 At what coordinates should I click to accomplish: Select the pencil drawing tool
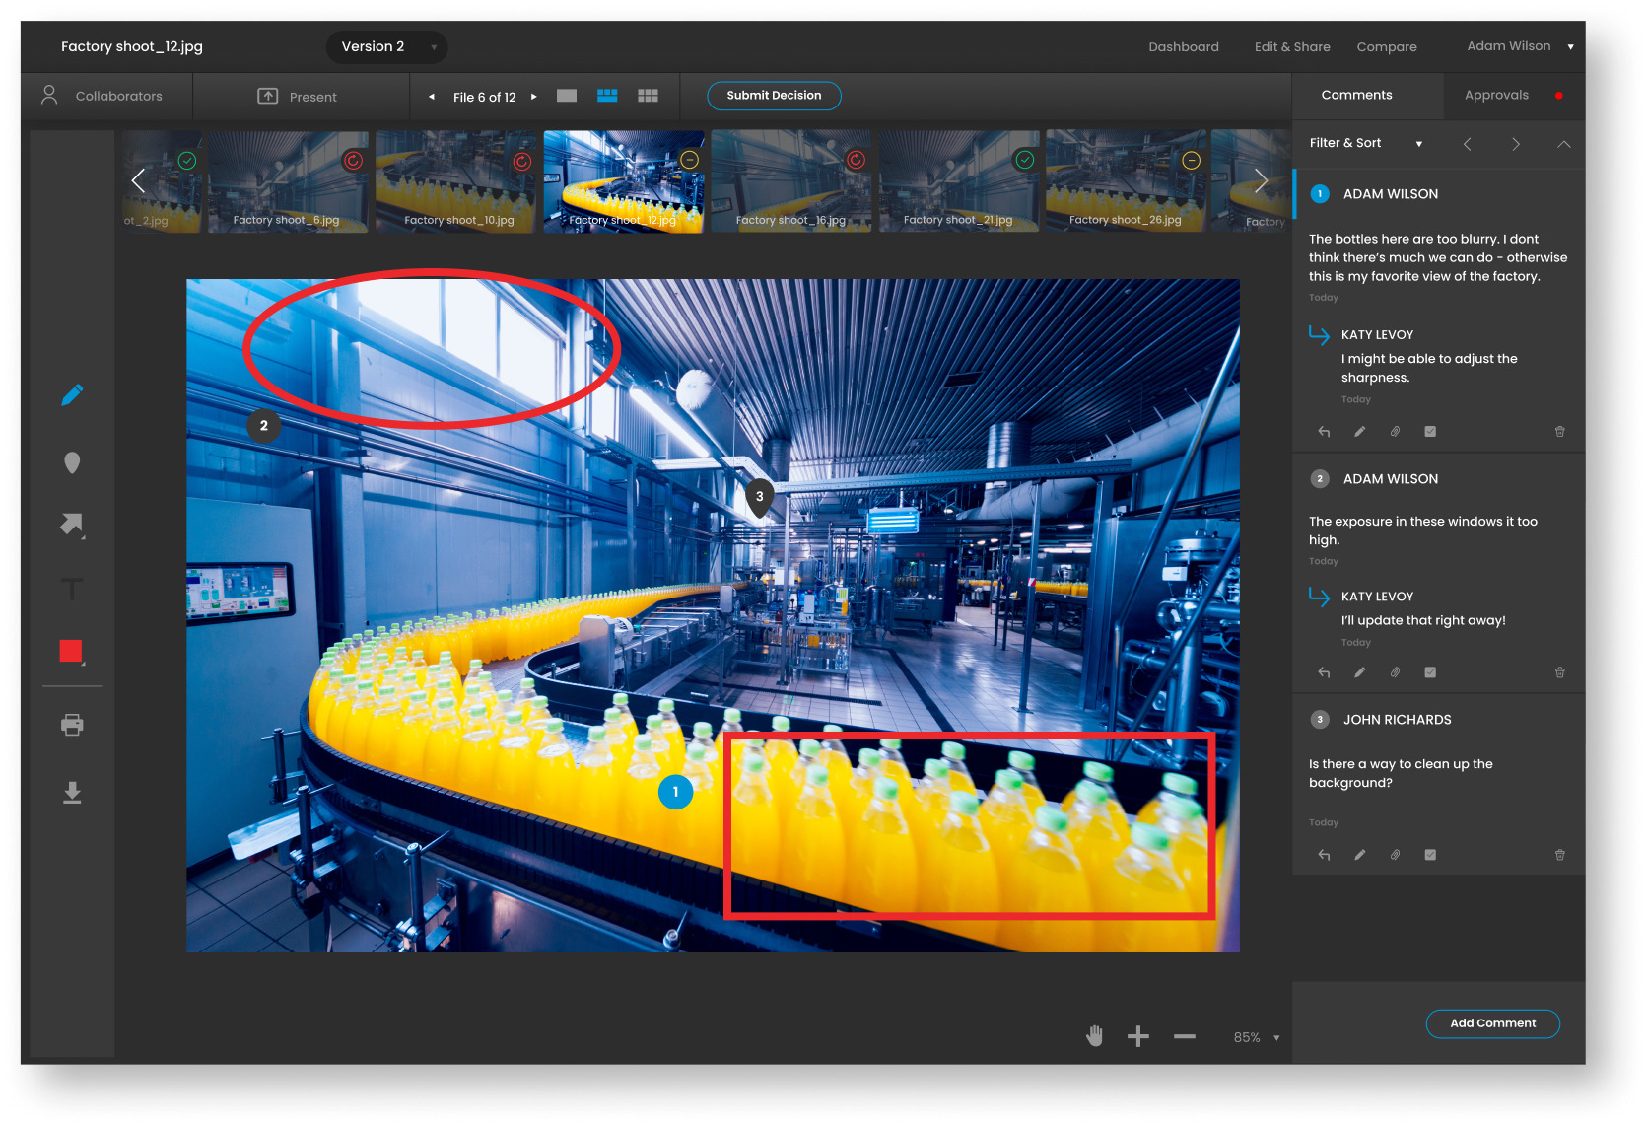pos(72,395)
